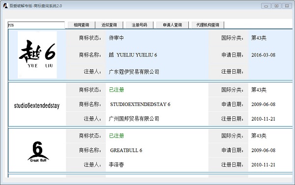Select 已注册 status in STUDIOEXTENDEDSTAY row

tap(117, 90)
